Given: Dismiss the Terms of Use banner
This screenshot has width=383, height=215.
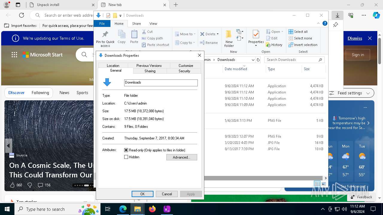Looking at the screenshot, I should pyautogui.click(x=355, y=38).
